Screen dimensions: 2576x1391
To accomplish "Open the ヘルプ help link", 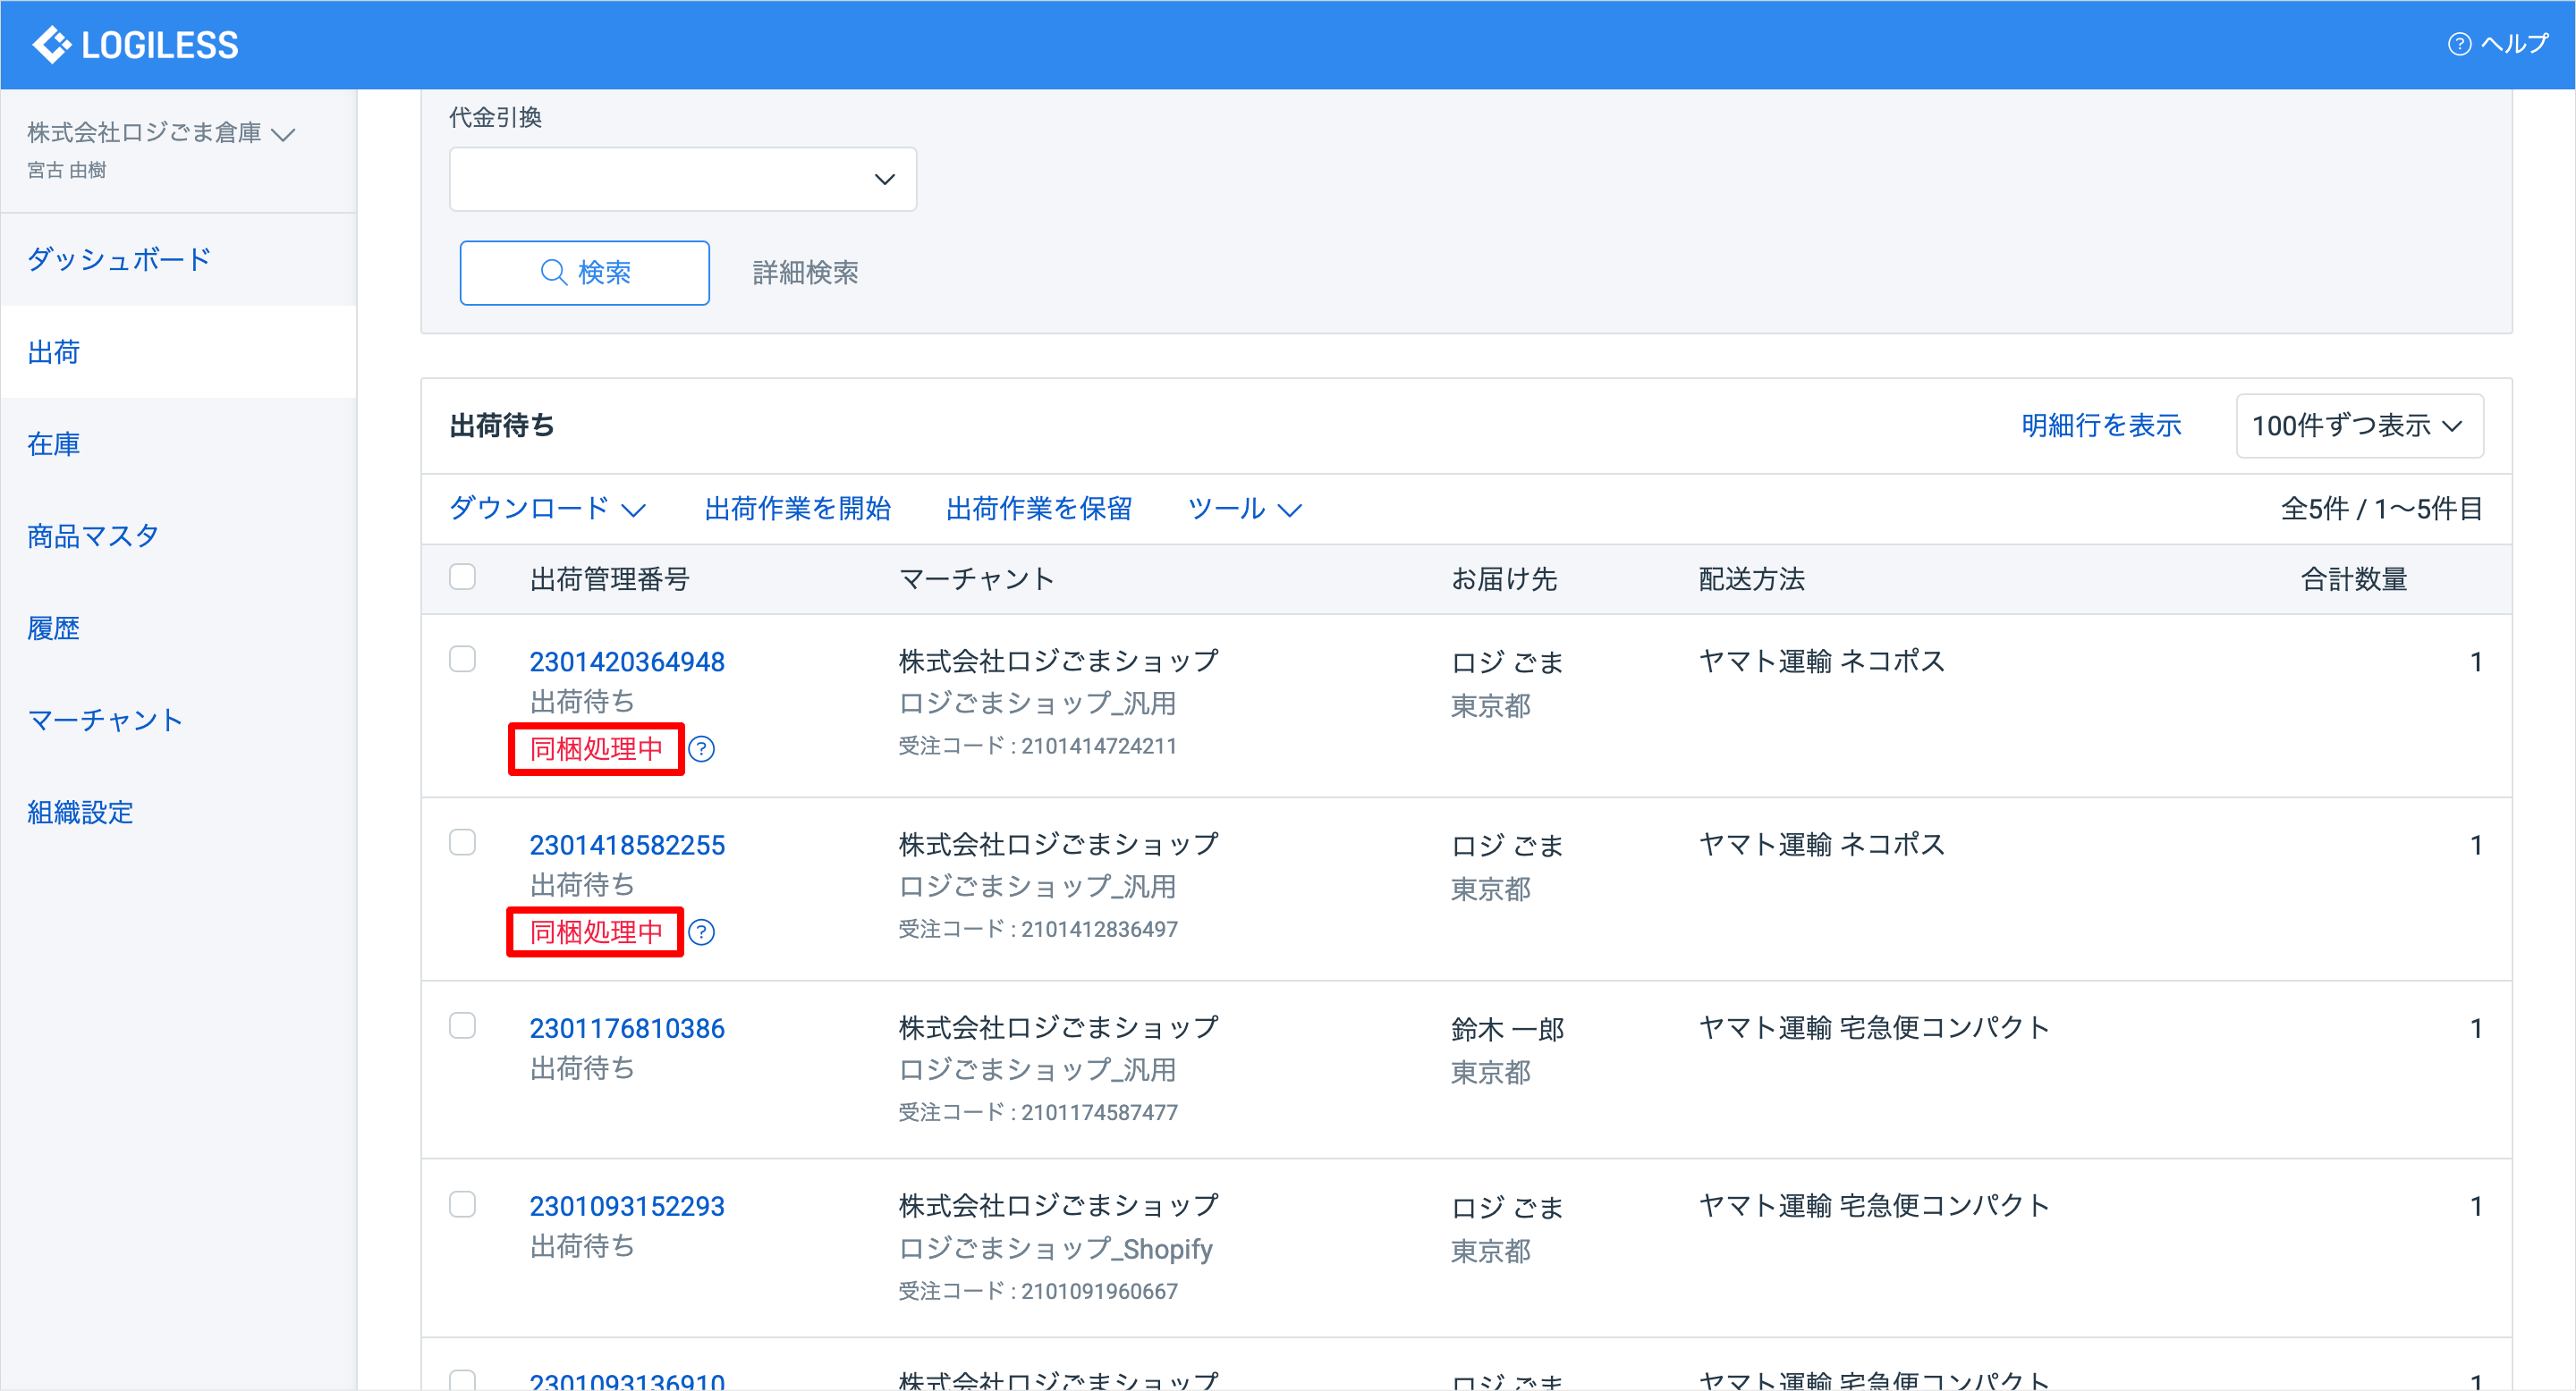I will 2498,44.
